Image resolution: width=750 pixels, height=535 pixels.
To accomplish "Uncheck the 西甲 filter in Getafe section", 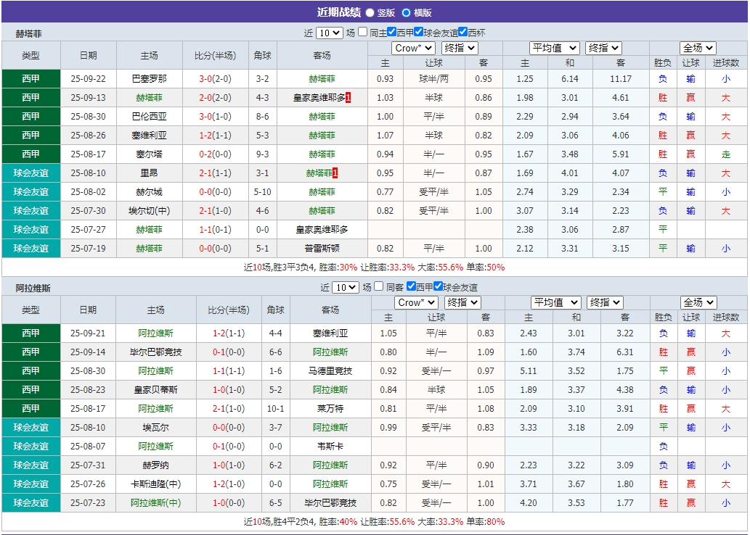I will [x=392, y=31].
